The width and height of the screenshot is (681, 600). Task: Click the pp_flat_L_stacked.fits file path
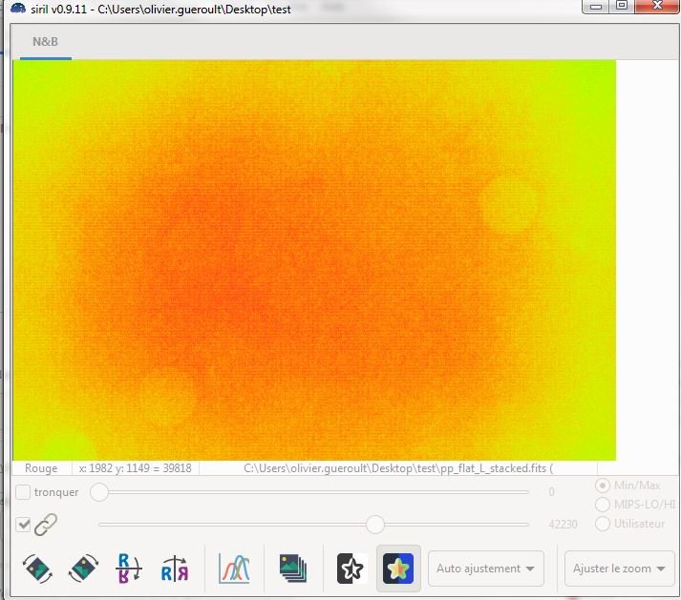point(398,468)
